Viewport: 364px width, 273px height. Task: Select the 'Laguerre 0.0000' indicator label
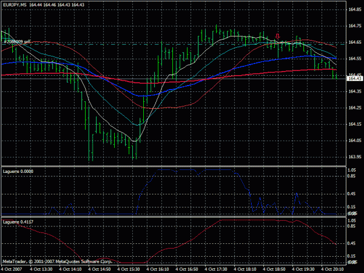pyautogui.click(x=18, y=171)
